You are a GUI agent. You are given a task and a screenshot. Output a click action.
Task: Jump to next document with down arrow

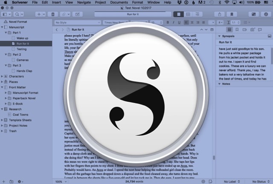206,29
